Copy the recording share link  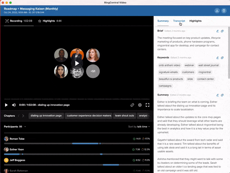(132, 105)
